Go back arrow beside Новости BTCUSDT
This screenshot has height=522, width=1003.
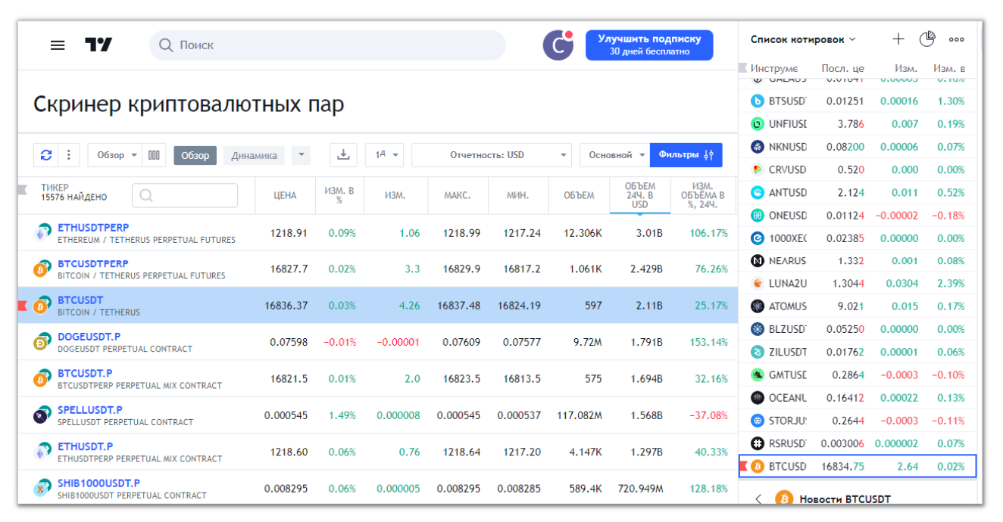pos(760,499)
